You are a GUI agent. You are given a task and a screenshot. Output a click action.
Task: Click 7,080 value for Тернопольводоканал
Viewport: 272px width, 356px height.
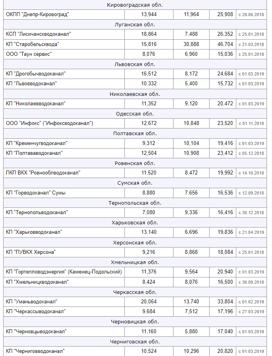149,213
